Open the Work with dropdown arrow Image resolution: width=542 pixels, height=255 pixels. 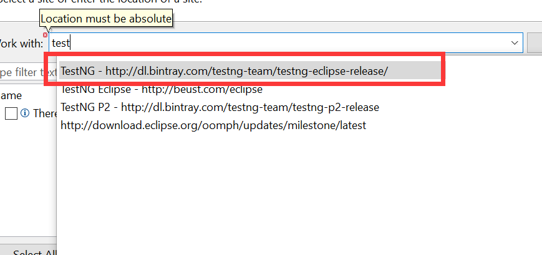515,43
